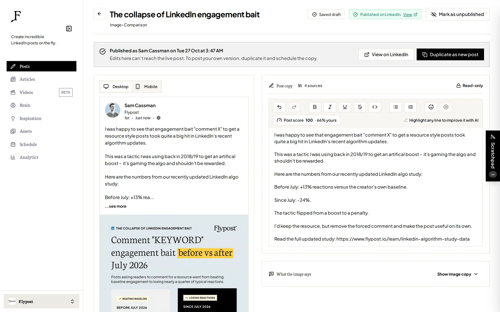The image size is (500, 312).
Task: Click Duplicate as new post
Action: tap(450, 54)
